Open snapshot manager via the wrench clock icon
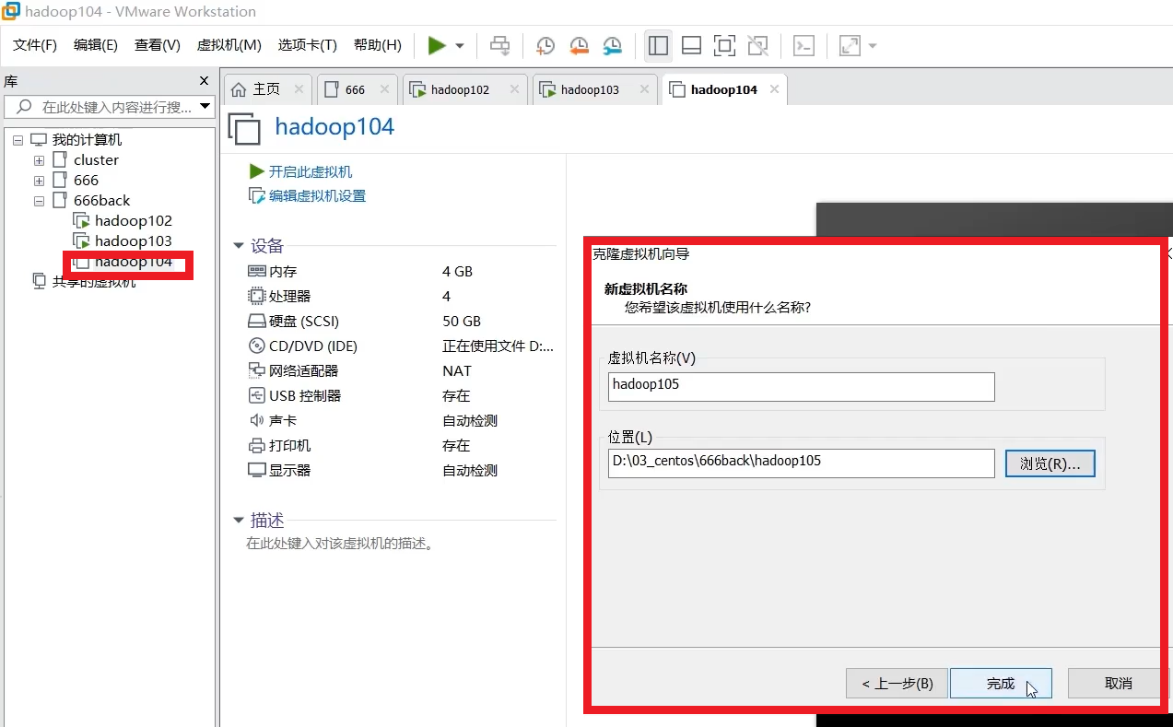The width and height of the screenshot is (1173, 727). (x=612, y=45)
